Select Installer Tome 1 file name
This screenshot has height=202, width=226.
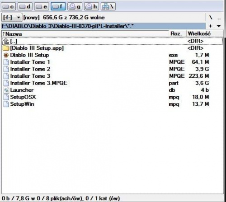pos(30,62)
